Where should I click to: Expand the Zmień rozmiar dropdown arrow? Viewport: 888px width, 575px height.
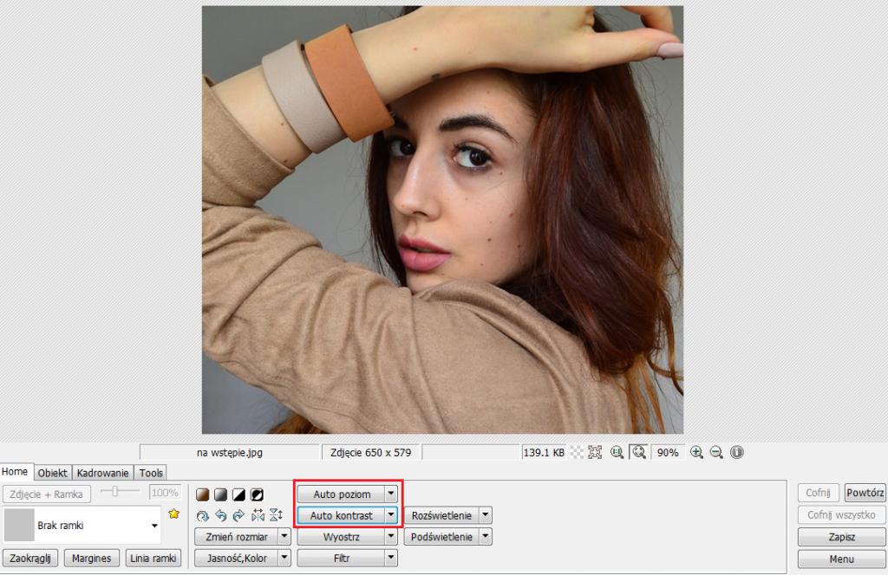coord(284,537)
